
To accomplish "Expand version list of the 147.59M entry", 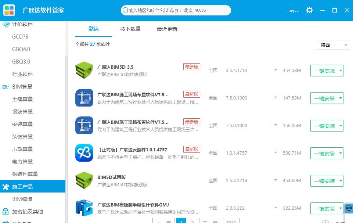I will pos(275,97).
